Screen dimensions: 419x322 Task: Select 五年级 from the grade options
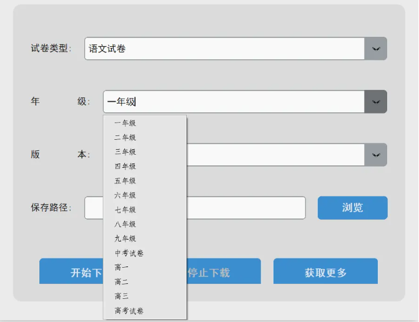126,181
